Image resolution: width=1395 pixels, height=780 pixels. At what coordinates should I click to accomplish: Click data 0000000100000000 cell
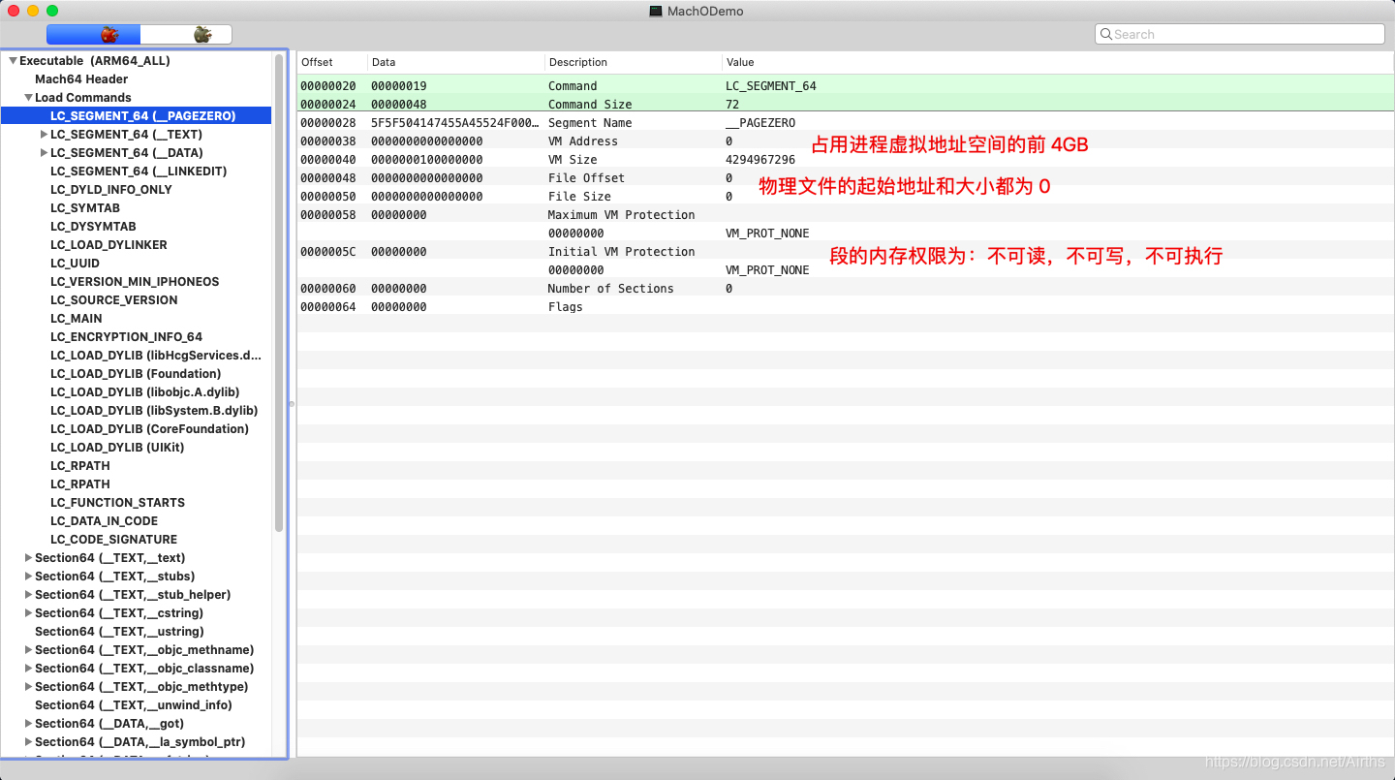coord(427,159)
